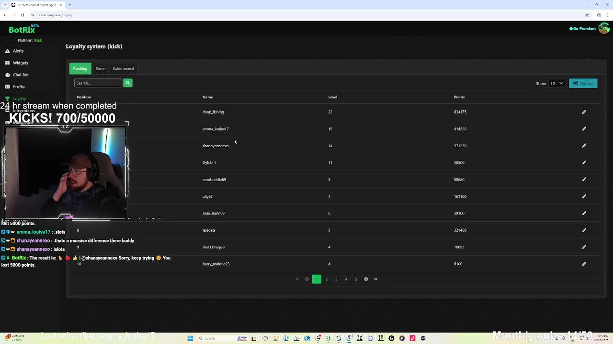The height and width of the screenshot is (344, 613).
Task: Open TikTok icon in taskbar
Action: (x=412, y=338)
